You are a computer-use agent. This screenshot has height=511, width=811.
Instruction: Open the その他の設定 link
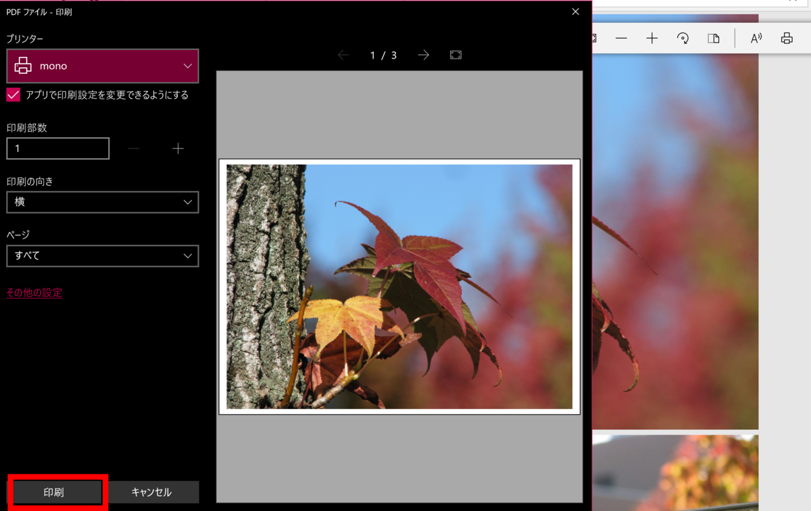34,293
